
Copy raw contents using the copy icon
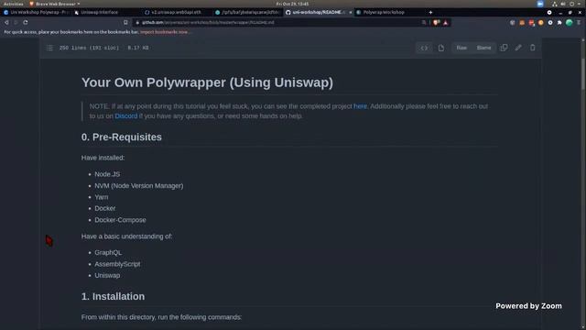504,48
